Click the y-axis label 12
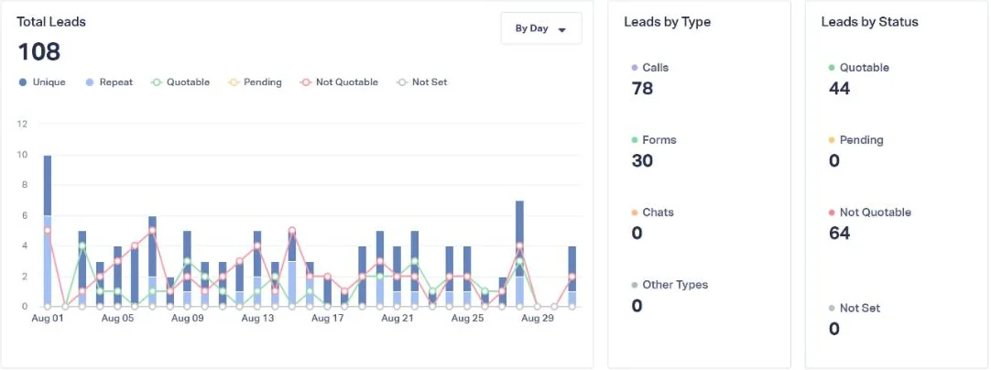The image size is (991, 370). (22, 124)
